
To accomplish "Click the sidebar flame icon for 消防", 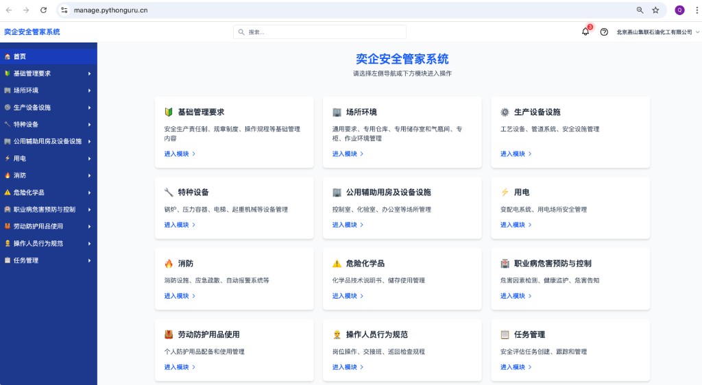I will (7, 175).
